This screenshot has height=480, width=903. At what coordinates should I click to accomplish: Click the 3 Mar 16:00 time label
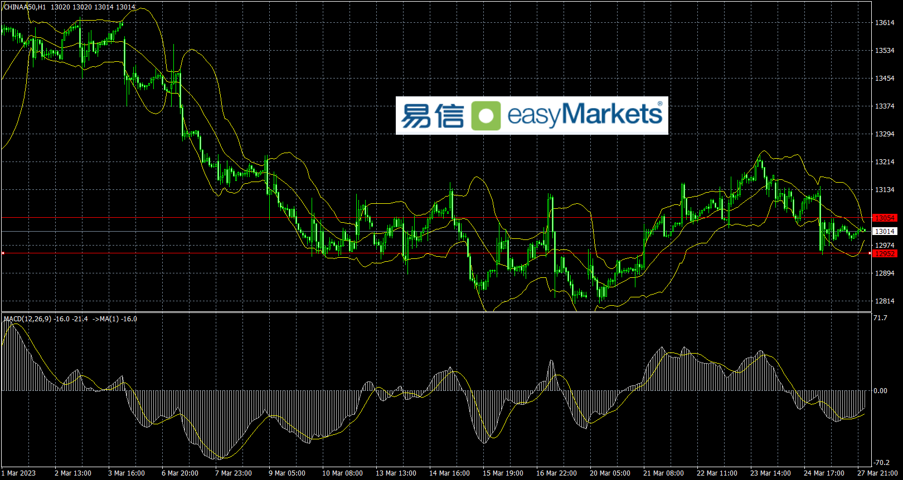tap(127, 473)
